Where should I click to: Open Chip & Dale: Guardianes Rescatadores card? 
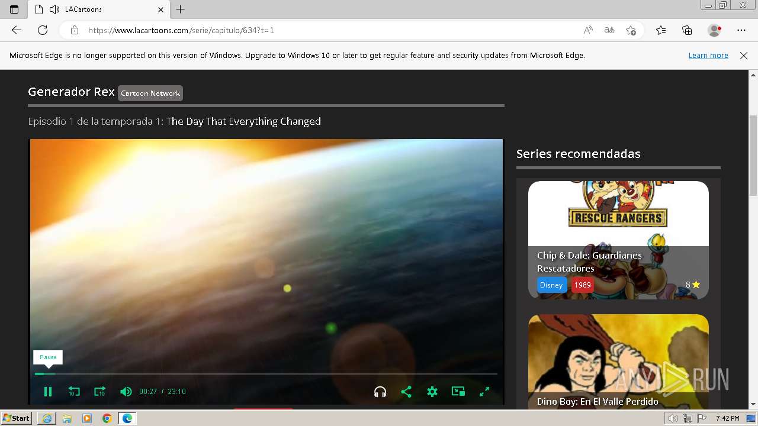[618, 240]
